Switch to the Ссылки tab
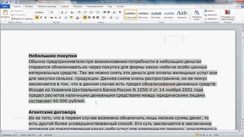Image resolution: width=244 pixels, height=137 pixels. click(x=65, y=6)
